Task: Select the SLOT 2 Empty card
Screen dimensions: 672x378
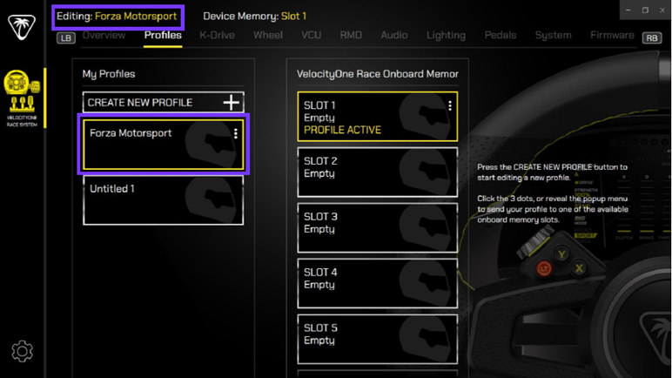Action: (377, 172)
